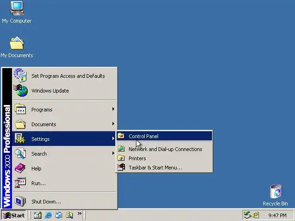
Task: Click the My Documents label text
Action: click(x=17, y=55)
